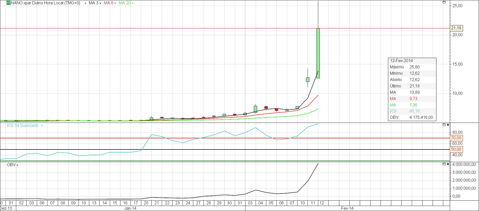Expand the OBV indicator dropdown
The image size is (479, 211).
point(17,165)
